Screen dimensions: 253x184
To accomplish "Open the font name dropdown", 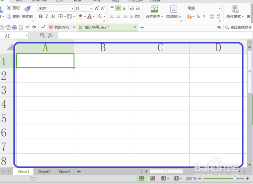I will point(72,8).
